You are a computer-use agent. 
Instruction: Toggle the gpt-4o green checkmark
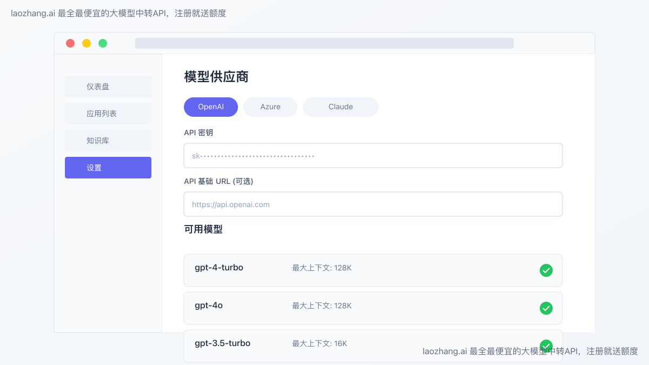pyautogui.click(x=546, y=308)
